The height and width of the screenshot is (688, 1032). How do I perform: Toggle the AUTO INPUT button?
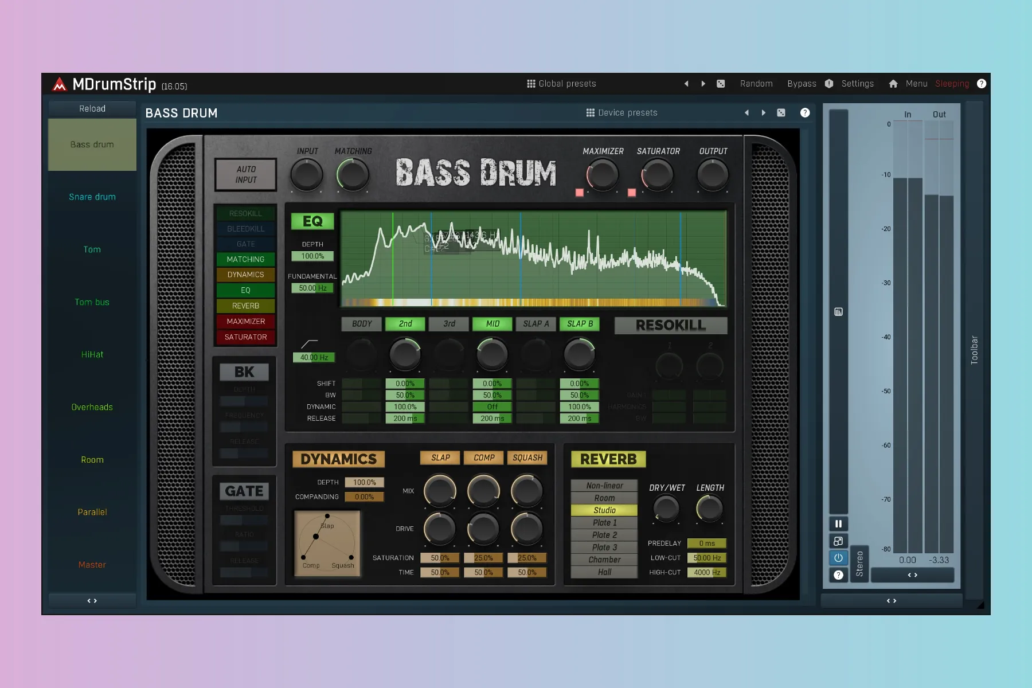coord(246,174)
